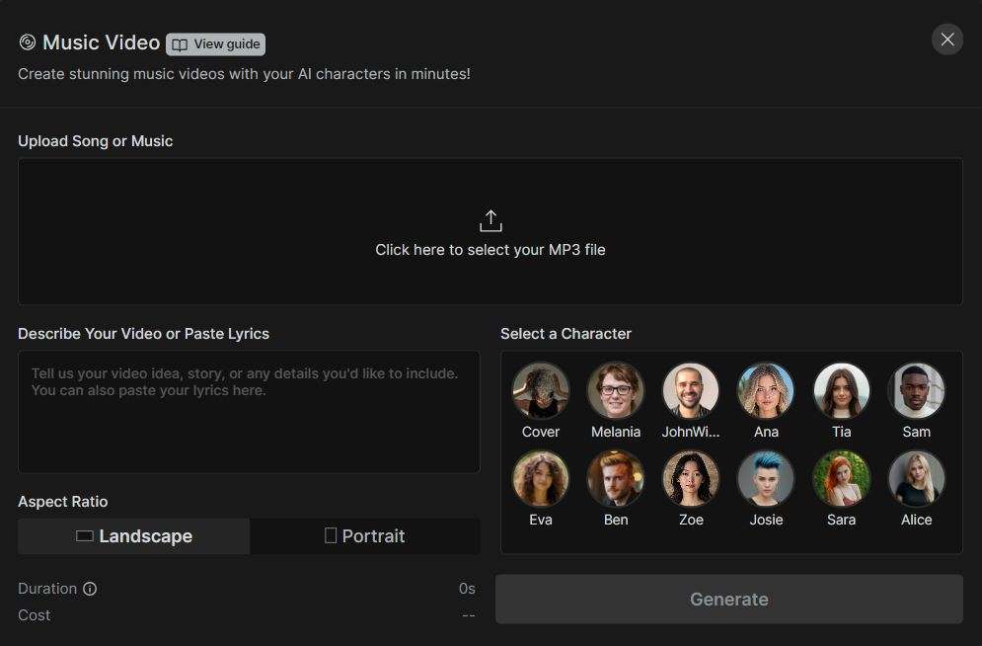Click the info icon next to Duration

(x=90, y=589)
